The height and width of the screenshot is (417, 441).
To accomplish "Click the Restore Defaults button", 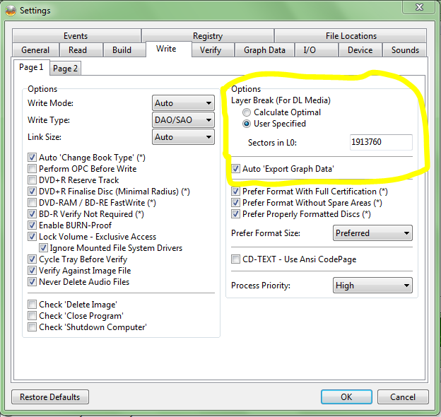I will 50,397.
